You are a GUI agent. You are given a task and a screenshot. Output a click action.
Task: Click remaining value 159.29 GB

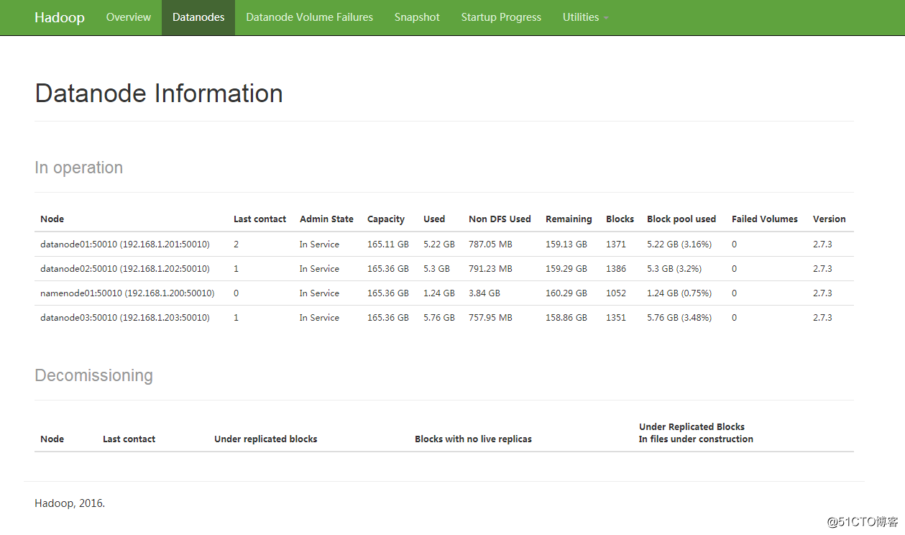coord(566,269)
